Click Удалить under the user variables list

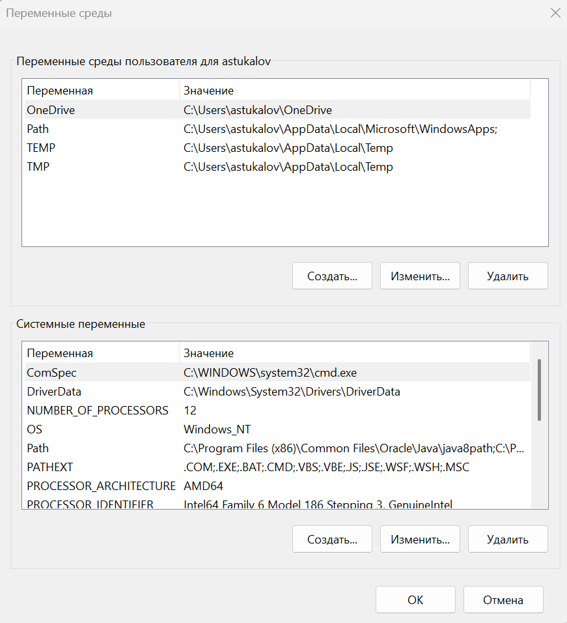pyautogui.click(x=507, y=276)
